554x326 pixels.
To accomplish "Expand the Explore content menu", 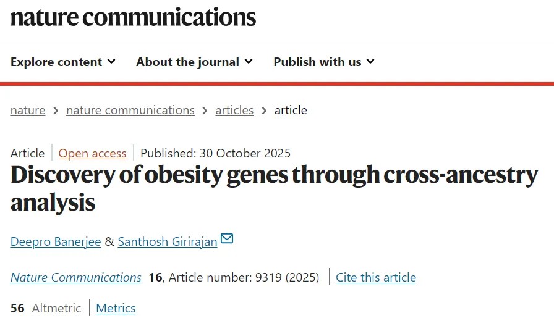I will tap(63, 62).
